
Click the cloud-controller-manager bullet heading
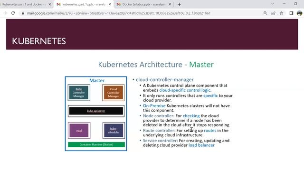click(x=165, y=80)
